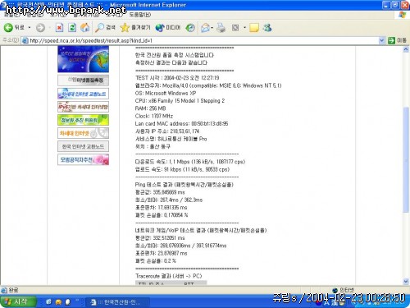Click the Traceroute 결과 heading

click(168, 276)
